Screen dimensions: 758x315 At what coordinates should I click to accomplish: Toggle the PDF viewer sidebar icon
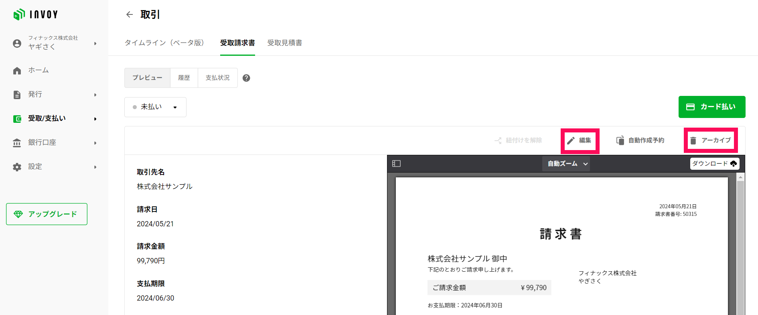tap(396, 164)
